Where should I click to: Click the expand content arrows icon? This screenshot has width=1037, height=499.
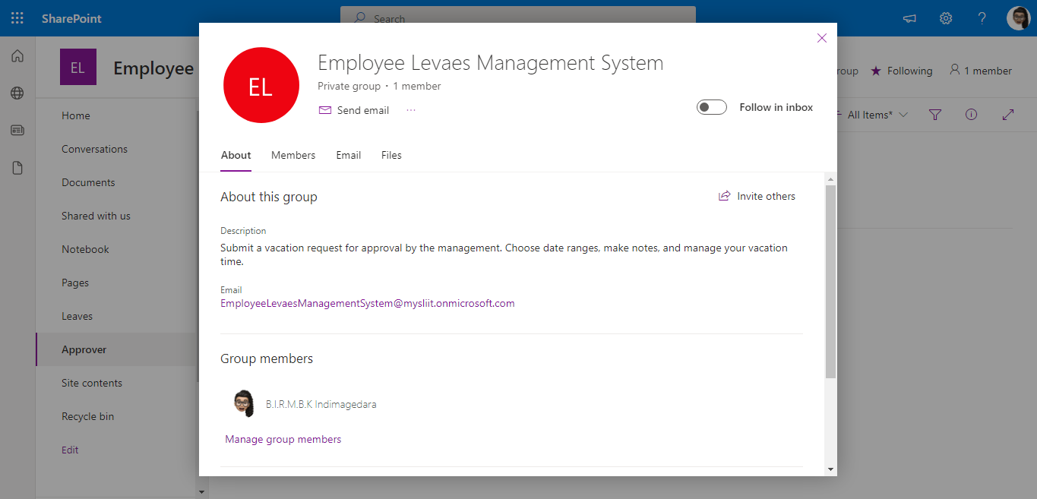(1008, 115)
